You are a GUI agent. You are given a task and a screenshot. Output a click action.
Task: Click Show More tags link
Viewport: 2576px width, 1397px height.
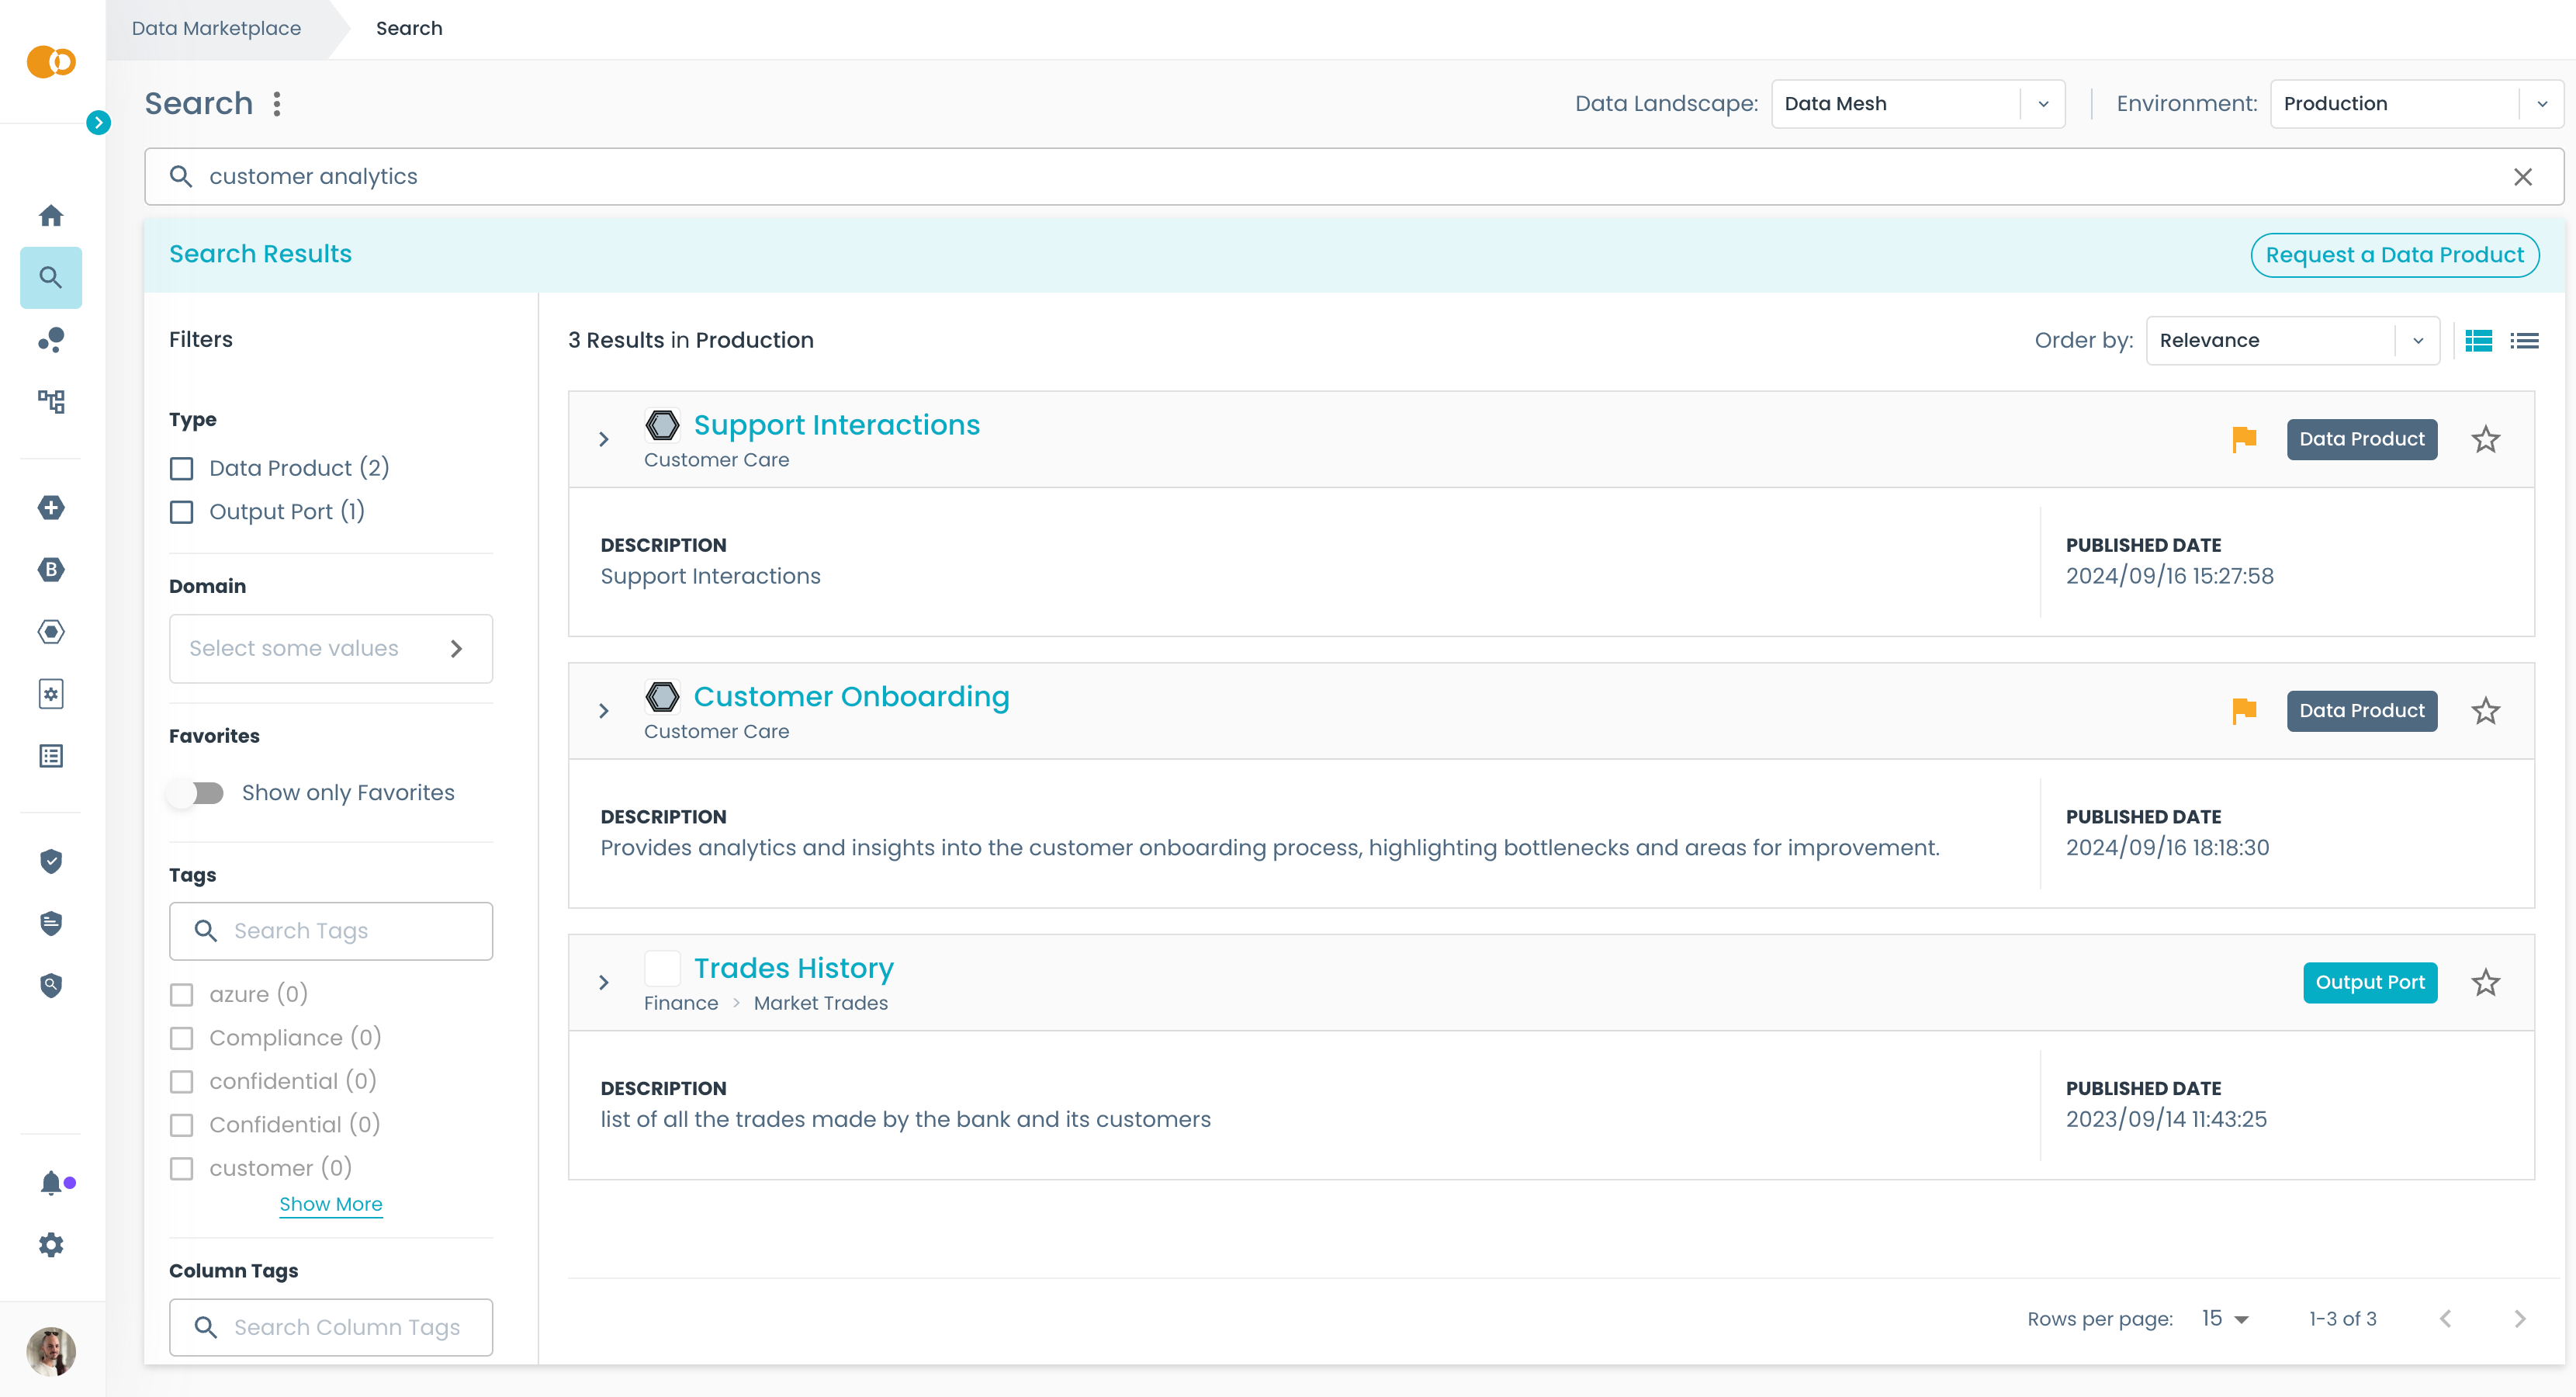[330, 1204]
